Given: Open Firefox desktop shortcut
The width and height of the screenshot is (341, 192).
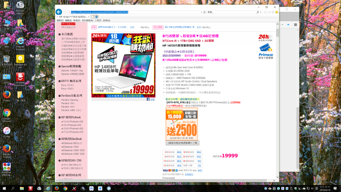Looking at the screenshot, I should coord(7,96).
